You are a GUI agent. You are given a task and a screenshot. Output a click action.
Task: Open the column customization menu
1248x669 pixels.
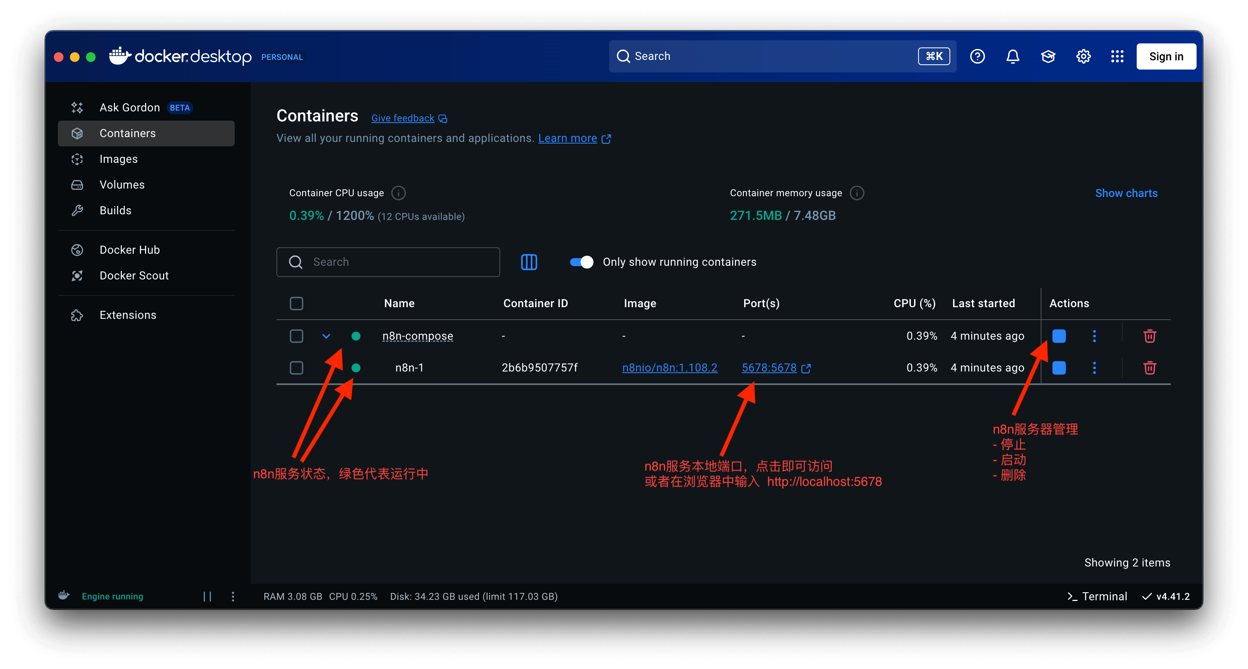tap(529, 262)
